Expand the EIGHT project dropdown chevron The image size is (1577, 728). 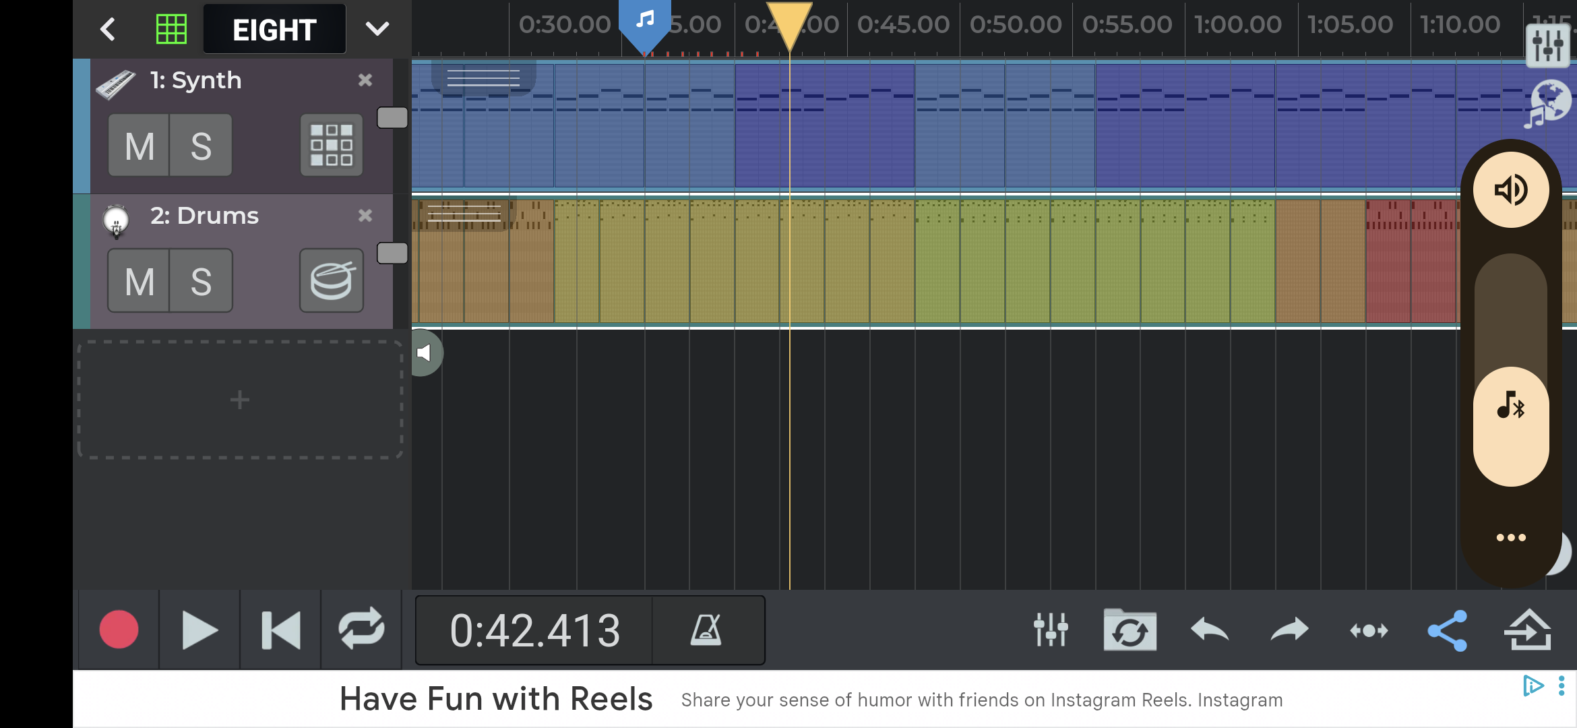[x=377, y=29]
